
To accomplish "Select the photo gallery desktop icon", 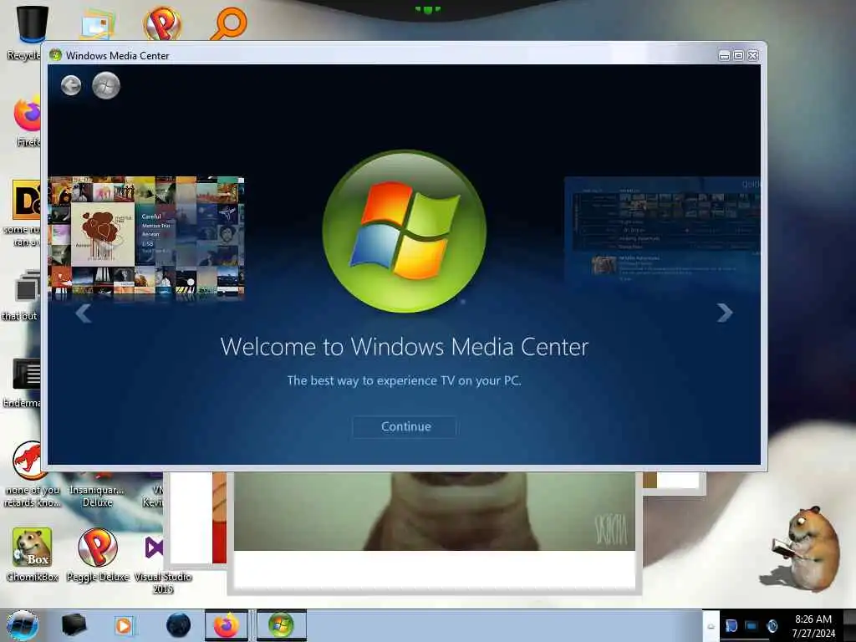I will (97, 25).
